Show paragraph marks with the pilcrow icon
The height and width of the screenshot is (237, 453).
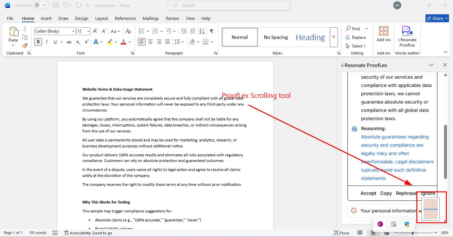click(211, 31)
